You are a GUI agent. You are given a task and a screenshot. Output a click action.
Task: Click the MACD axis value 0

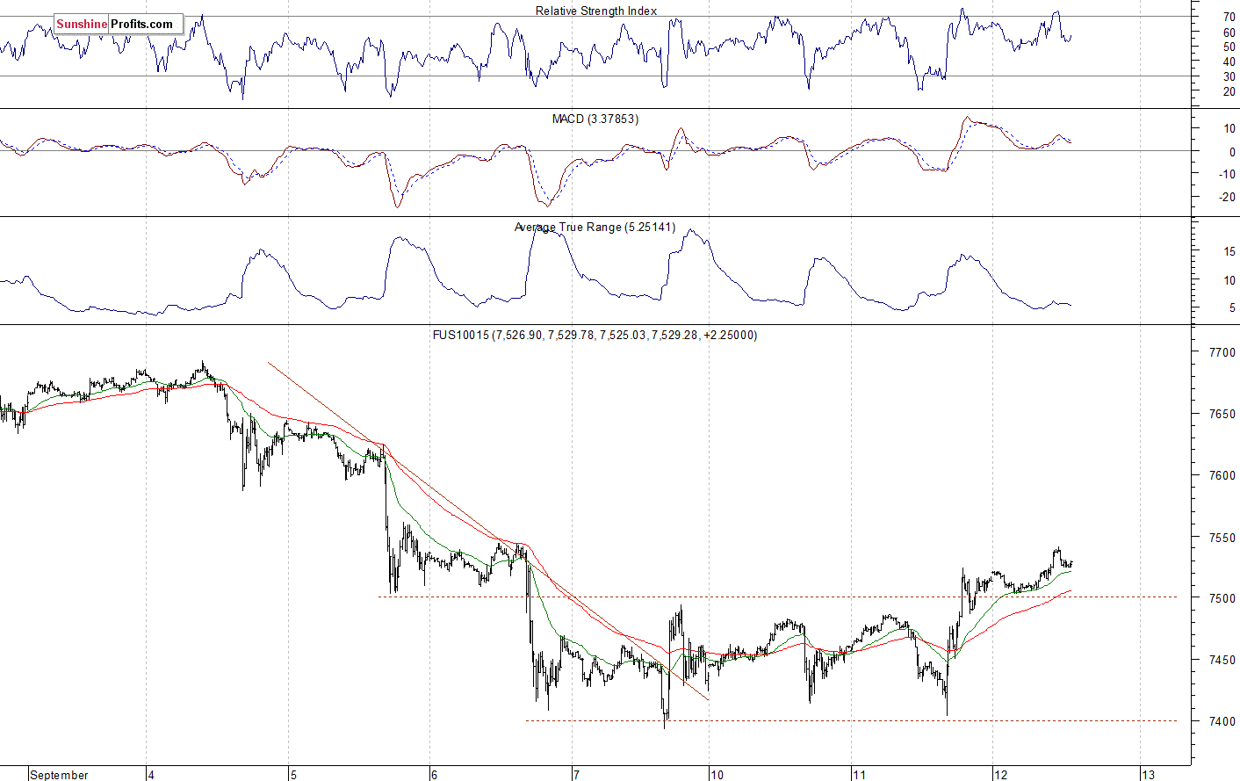1232,151
